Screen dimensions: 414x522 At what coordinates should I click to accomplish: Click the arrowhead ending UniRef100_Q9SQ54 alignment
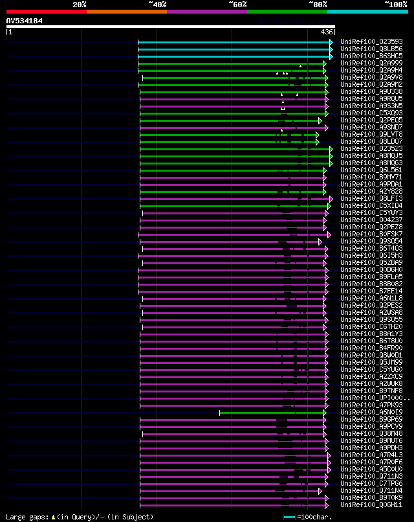point(320,242)
